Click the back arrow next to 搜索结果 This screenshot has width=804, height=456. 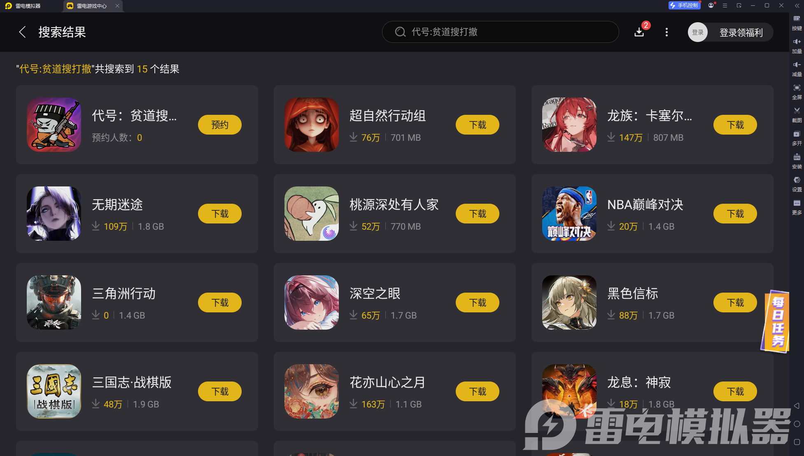coord(23,32)
